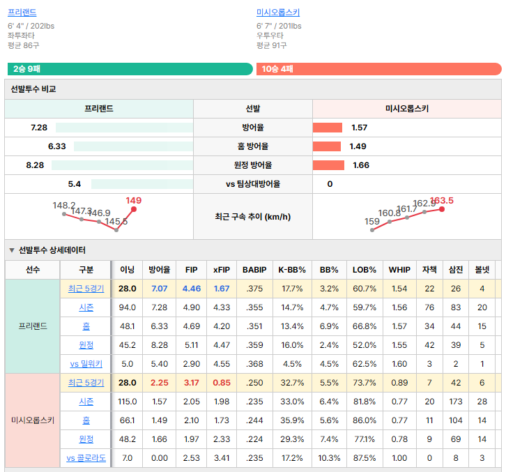Open 프리랜드 원정 split link (45.2 innings)
This screenshot has width=506, height=472.
pyautogui.click(x=86, y=345)
